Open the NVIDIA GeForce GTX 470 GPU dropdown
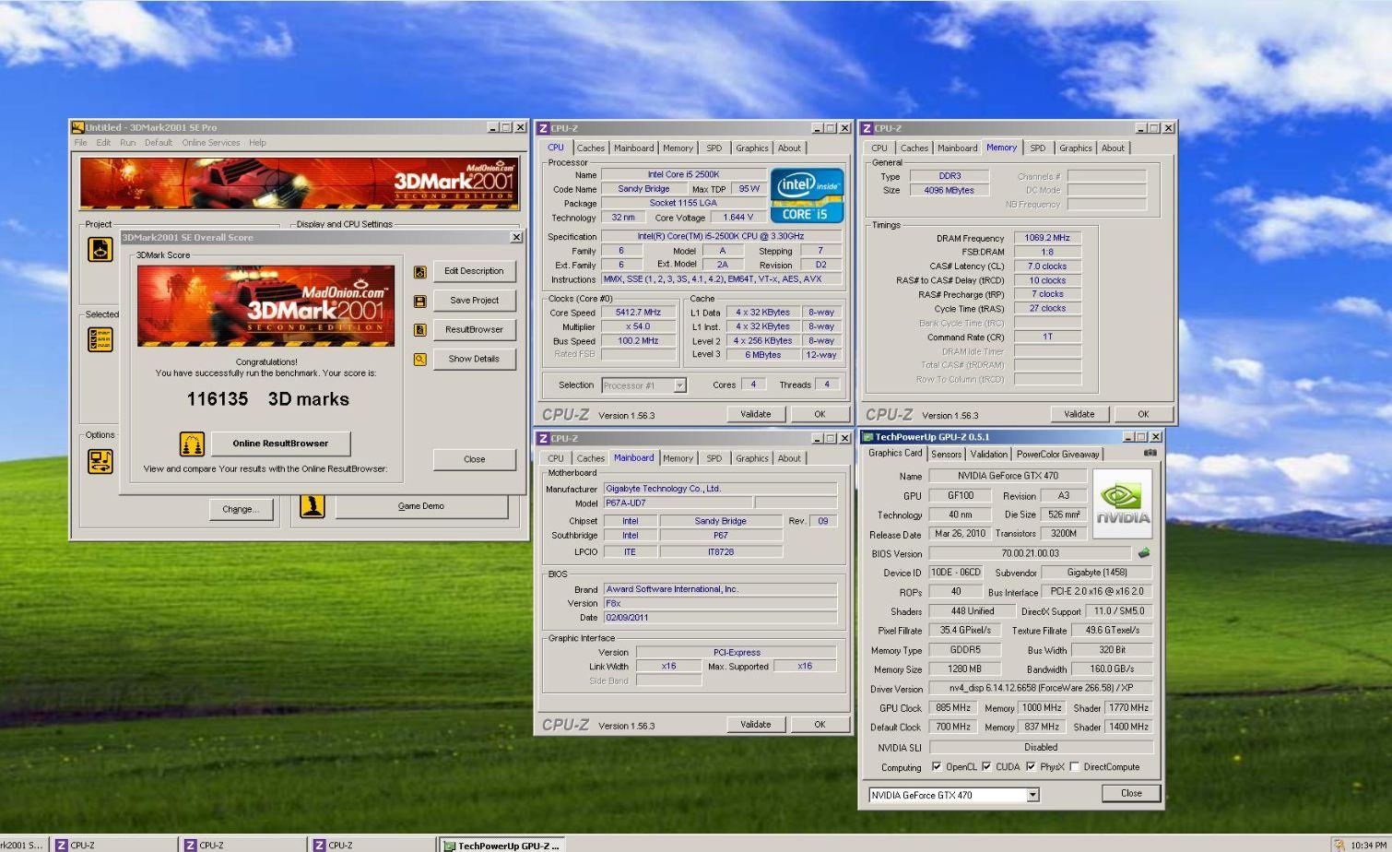 tap(1032, 795)
